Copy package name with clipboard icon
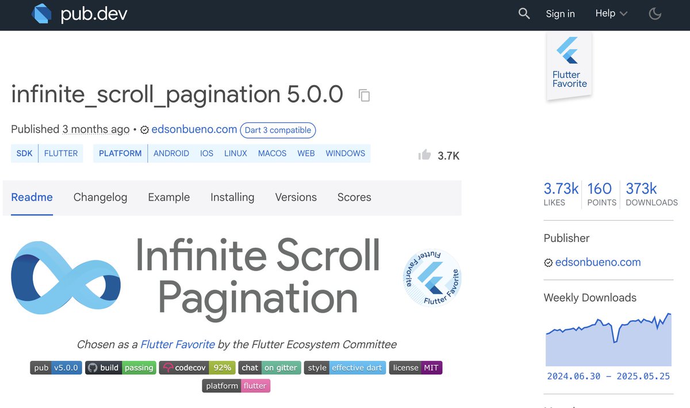This screenshot has width=690, height=408. click(364, 95)
